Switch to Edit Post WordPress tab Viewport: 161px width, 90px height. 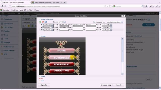(x=16, y=2)
